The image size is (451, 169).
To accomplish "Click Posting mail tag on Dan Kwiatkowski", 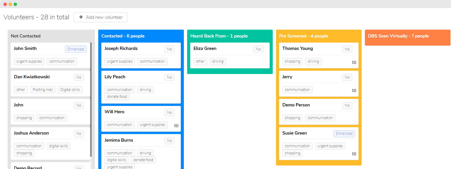I will click(43, 90).
